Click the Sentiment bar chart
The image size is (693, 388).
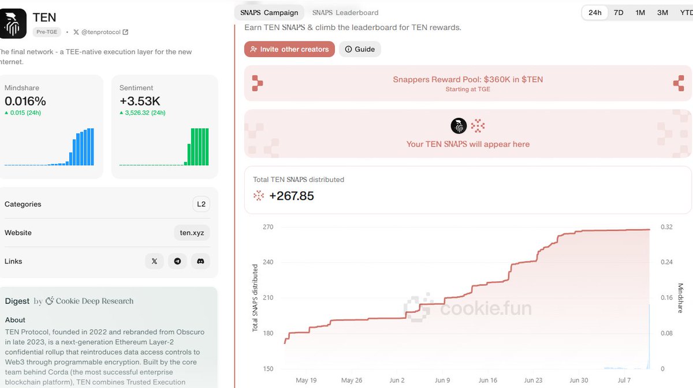(165, 147)
